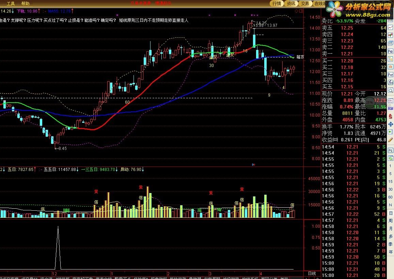Click the red diamond icon above chart
The height and width of the screenshot is (279, 394).
tap(296, 11)
